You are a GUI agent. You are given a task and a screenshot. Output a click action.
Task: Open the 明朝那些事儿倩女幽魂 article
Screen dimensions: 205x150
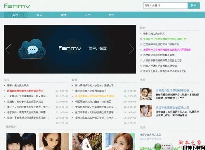click(x=93, y=102)
